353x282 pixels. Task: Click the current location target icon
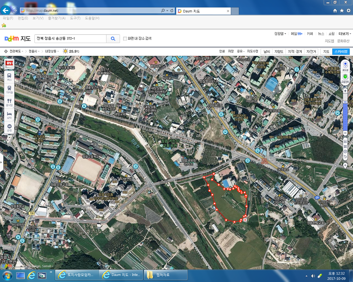(6, 51)
